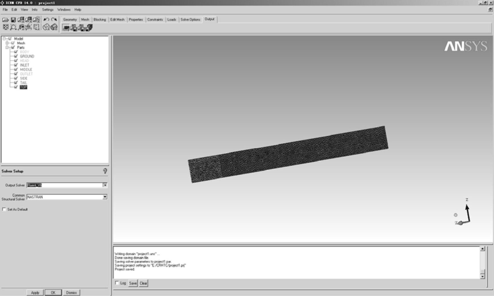
Task: Switch to the Blocking tab
Action: (100, 20)
